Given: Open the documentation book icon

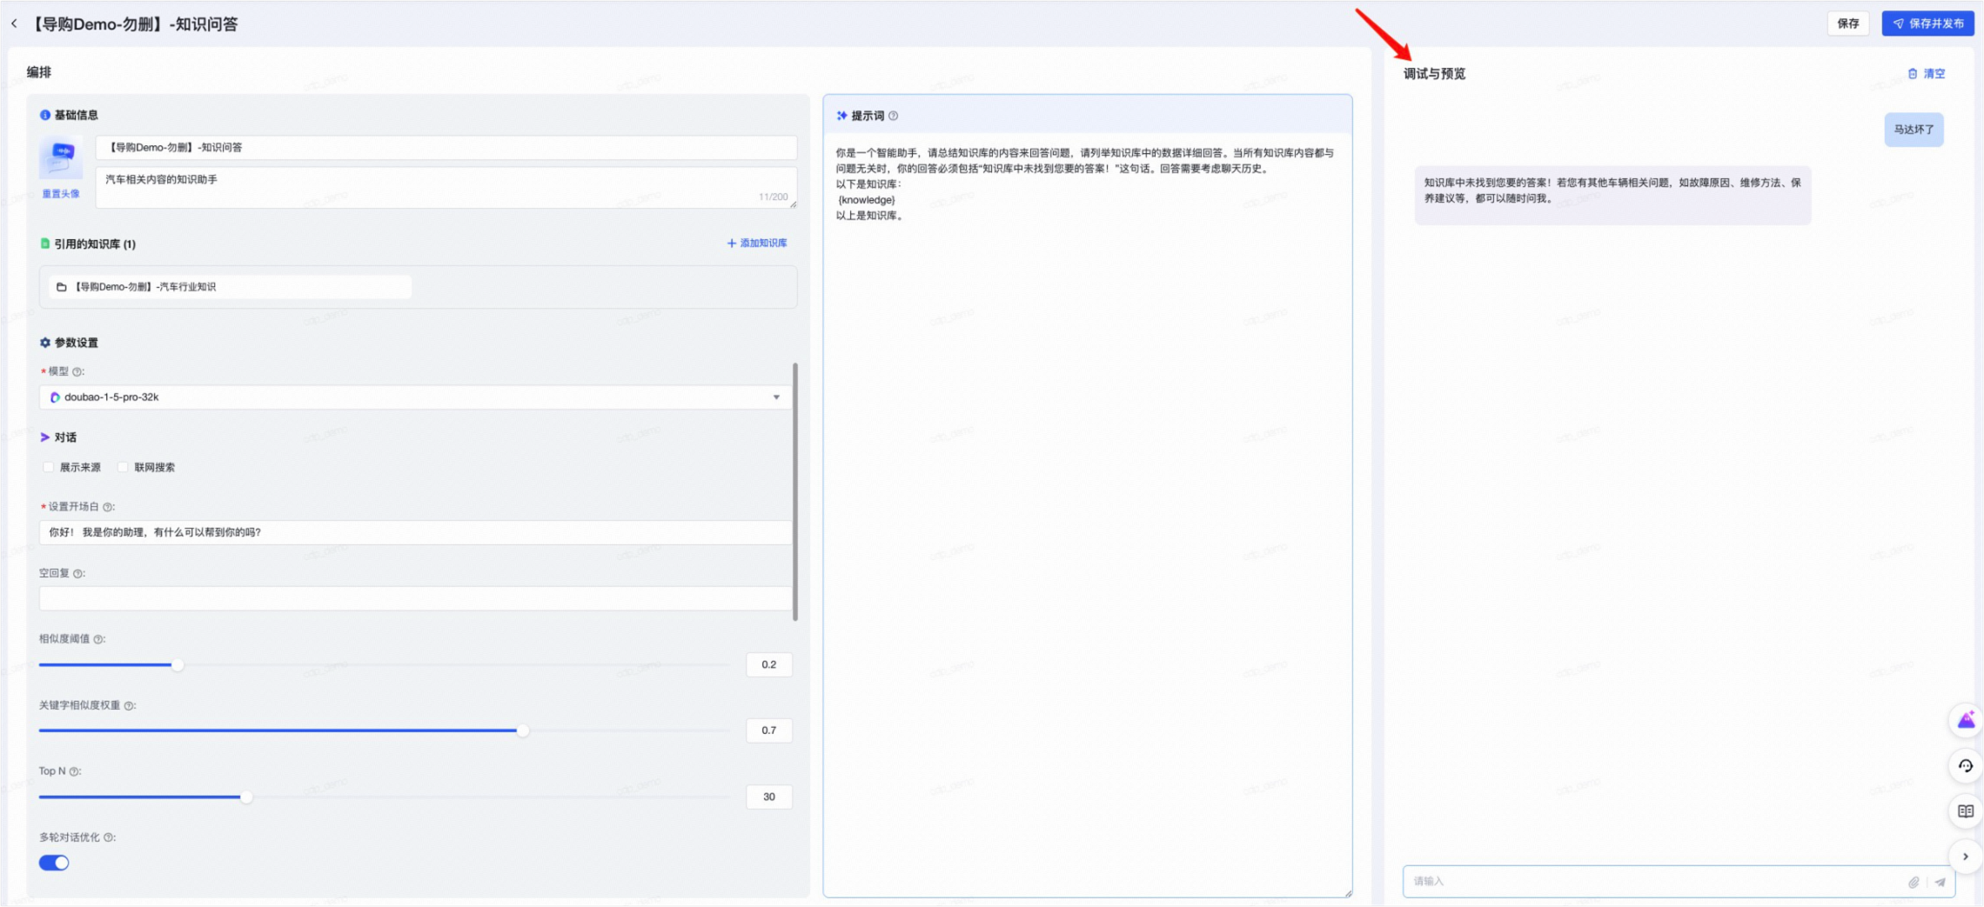Looking at the screenshot, I should pos(1966,811).
